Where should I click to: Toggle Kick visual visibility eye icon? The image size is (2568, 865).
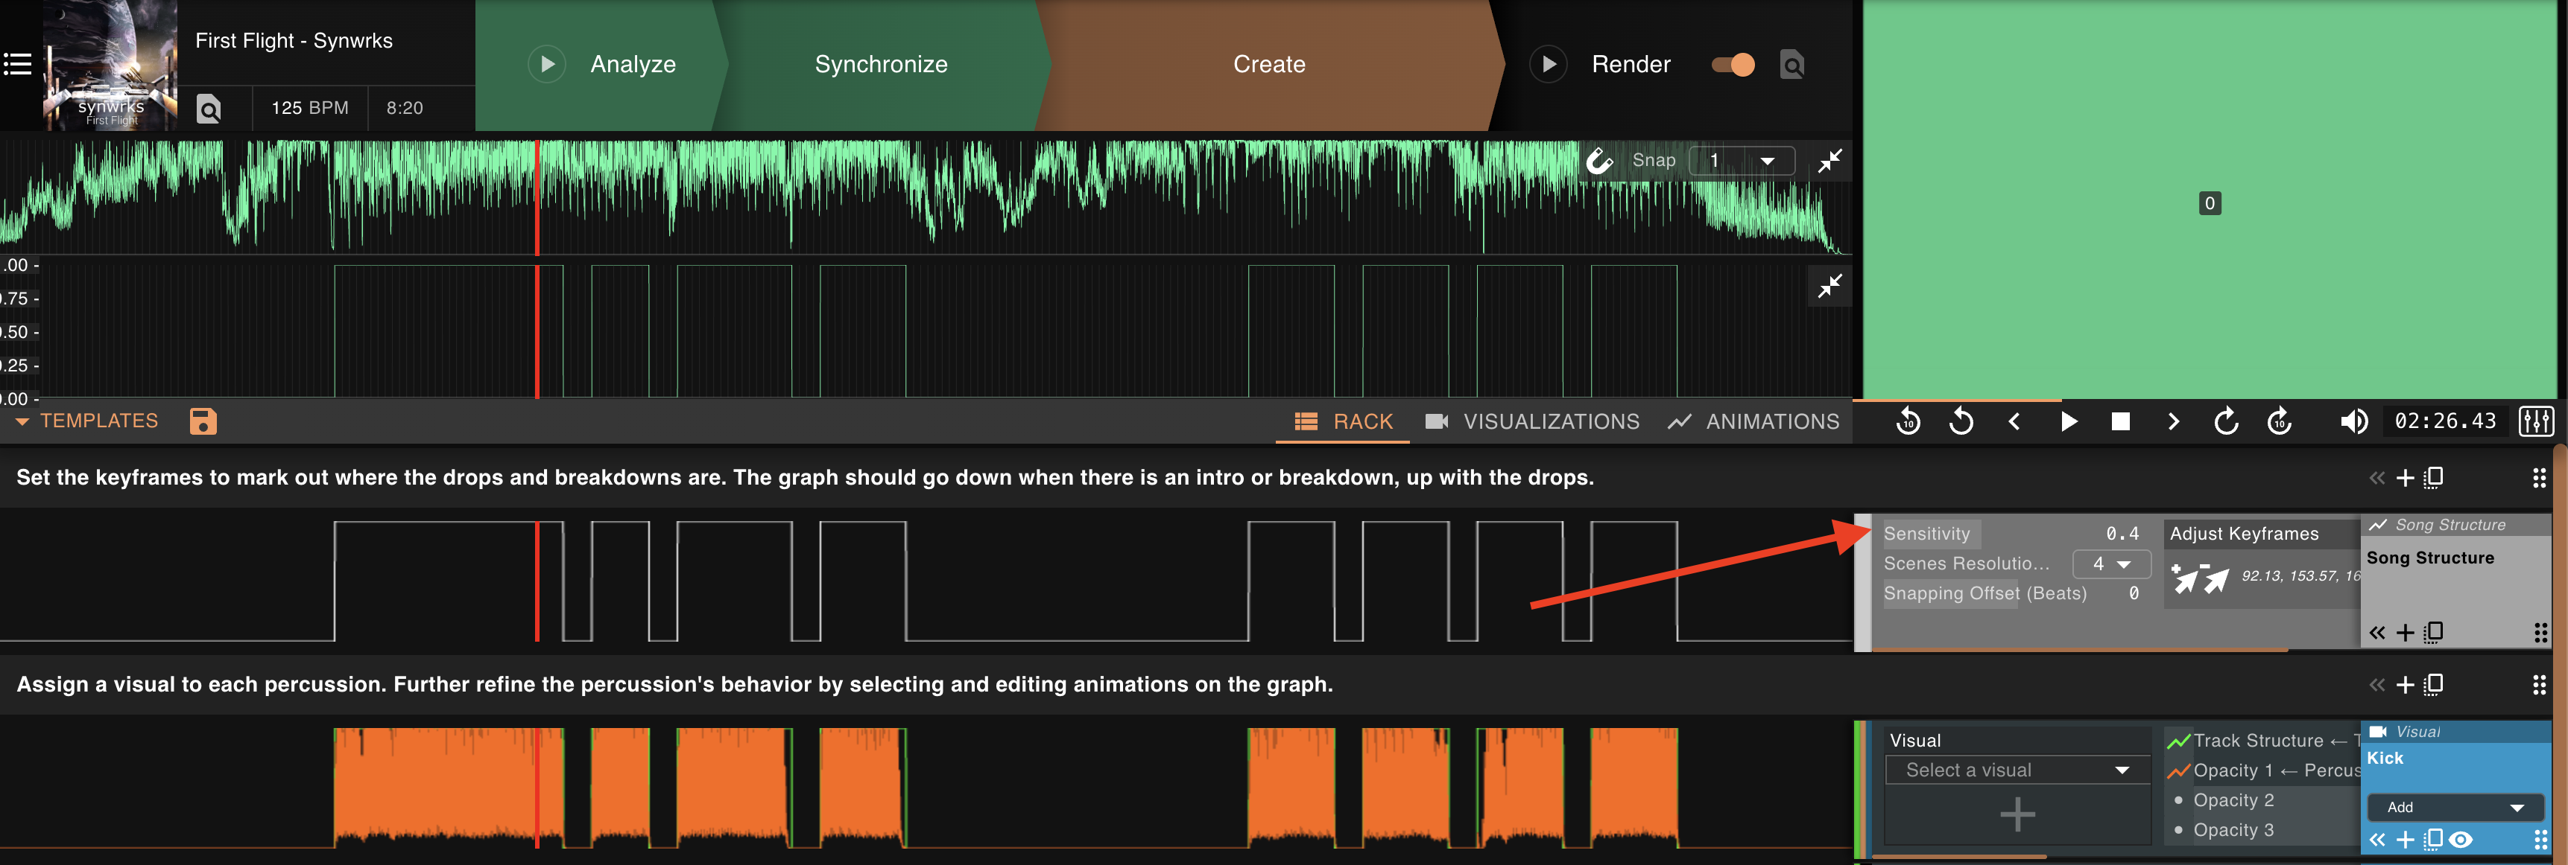coord(2461,841)
